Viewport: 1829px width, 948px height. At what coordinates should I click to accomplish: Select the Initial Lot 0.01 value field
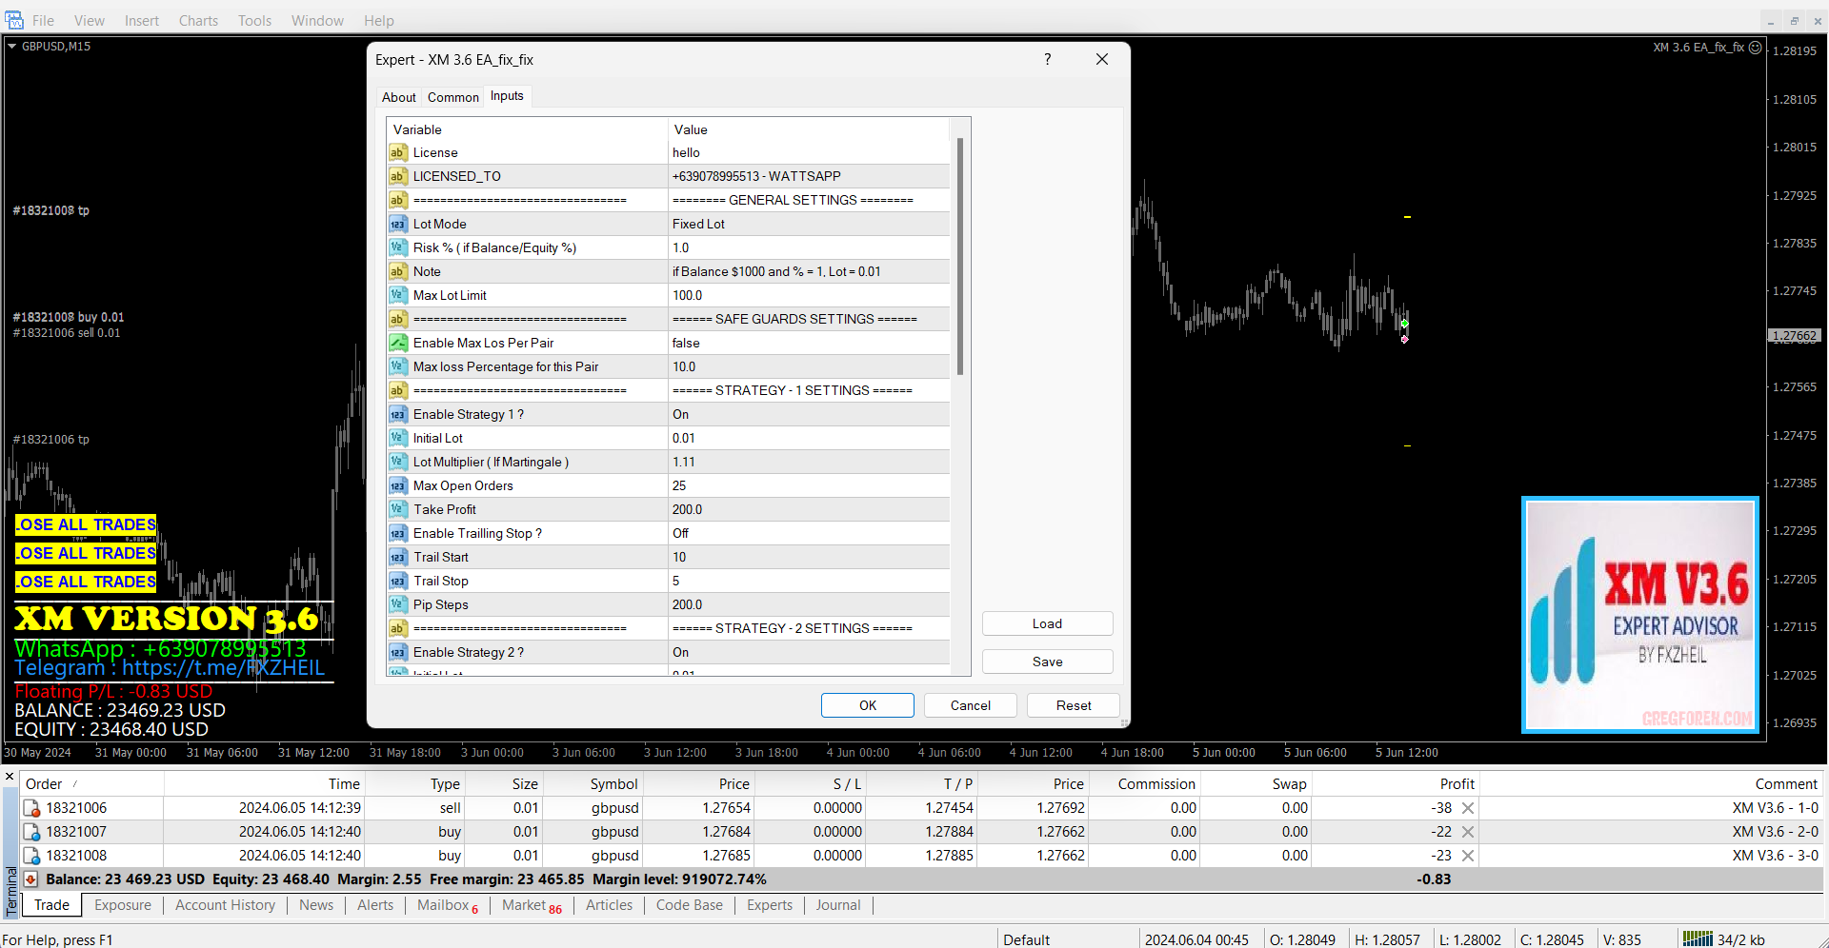808,438
